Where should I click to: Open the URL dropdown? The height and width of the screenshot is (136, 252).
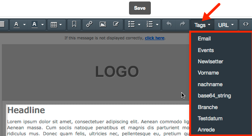(x=226, y=25)
